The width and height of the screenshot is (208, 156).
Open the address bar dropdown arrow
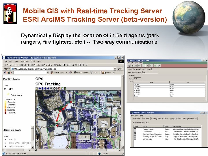[x=115, y=69]
